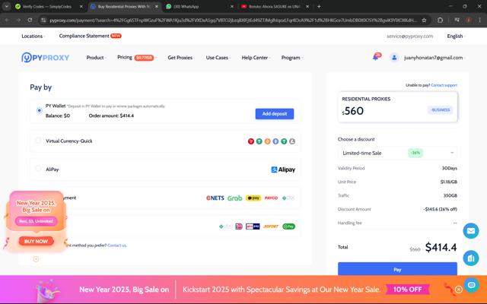Click the red Tron crypto icon

[x=251, y=141]
